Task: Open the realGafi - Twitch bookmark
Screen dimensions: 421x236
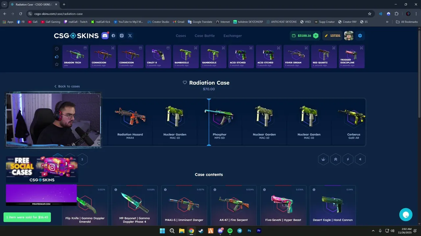Action: coord(76,22)
